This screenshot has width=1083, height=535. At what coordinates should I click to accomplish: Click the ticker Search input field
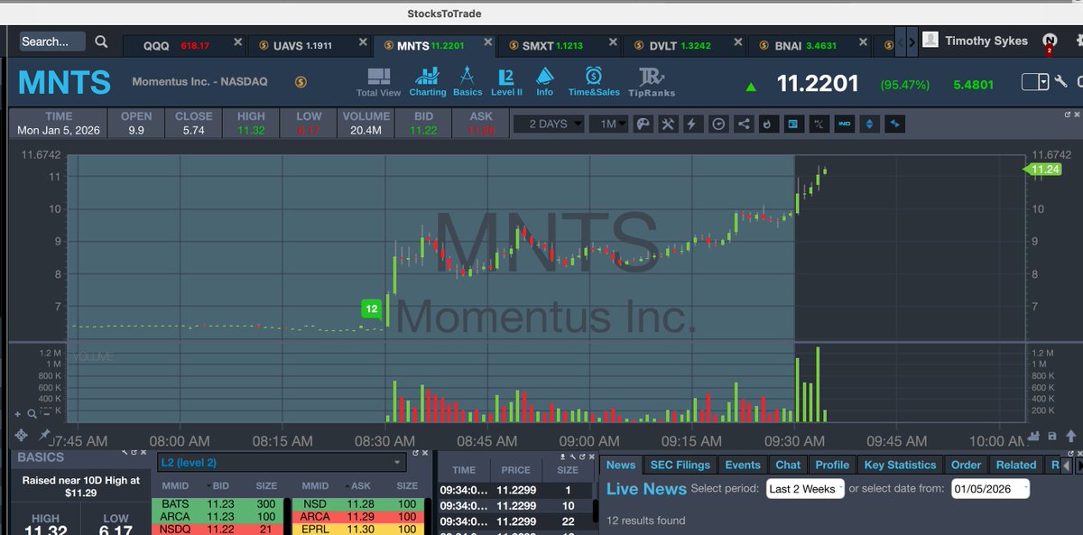point(52,42)
